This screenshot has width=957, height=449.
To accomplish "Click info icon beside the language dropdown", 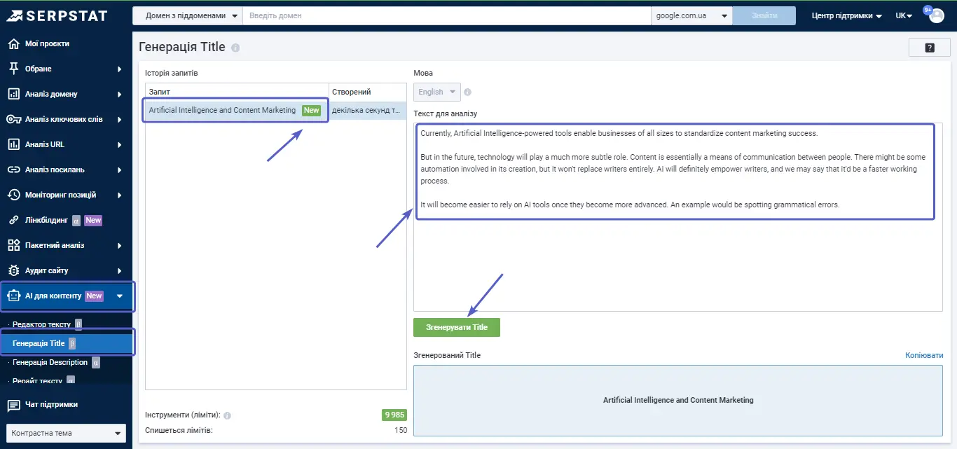I will click(467, 92).
